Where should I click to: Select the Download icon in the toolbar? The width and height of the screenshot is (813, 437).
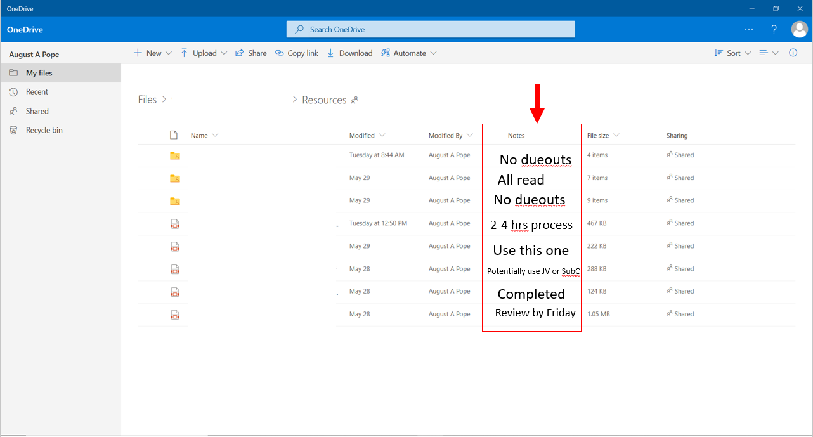click(x=330, y=53)
